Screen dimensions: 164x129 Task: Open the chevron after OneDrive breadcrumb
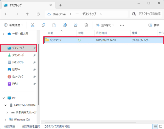pyautogui.click(x=71, y=14)
